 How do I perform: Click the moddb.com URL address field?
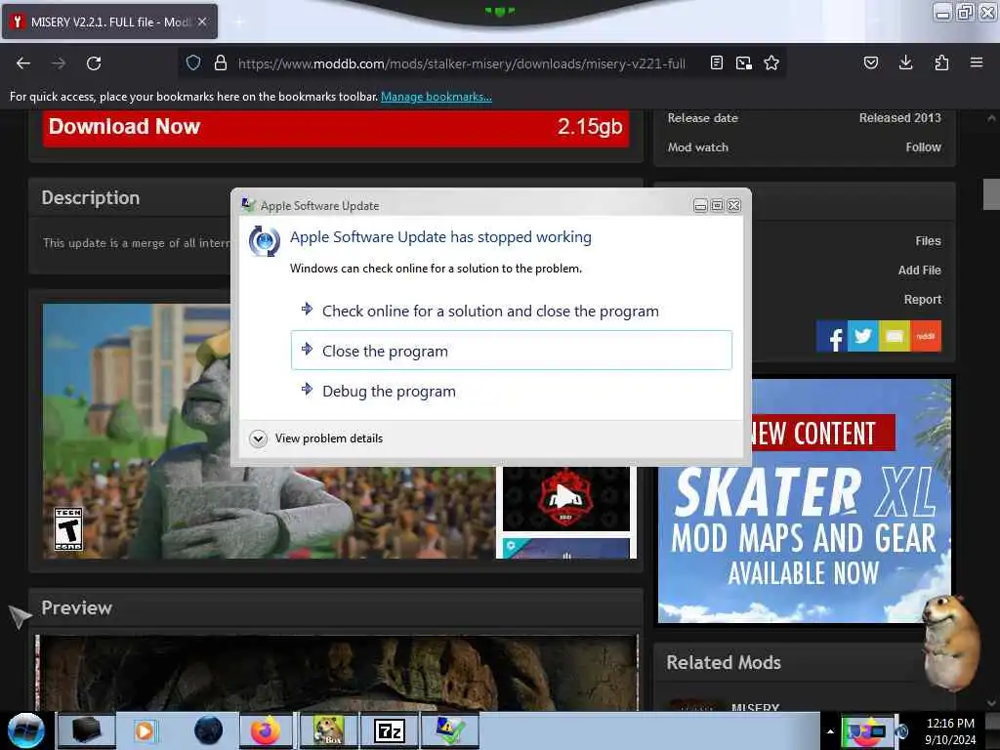pos(462,63)
